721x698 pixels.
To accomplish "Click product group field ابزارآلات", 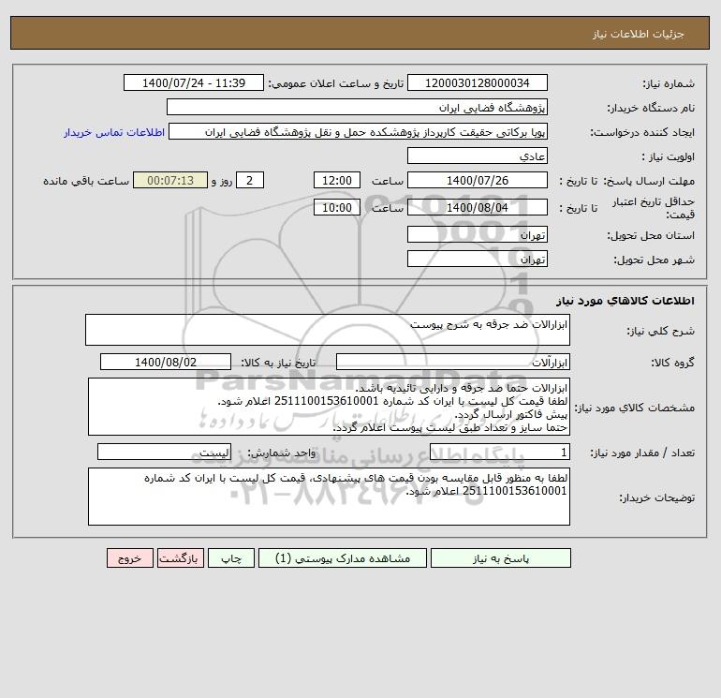I will click(x=453, y=362).
